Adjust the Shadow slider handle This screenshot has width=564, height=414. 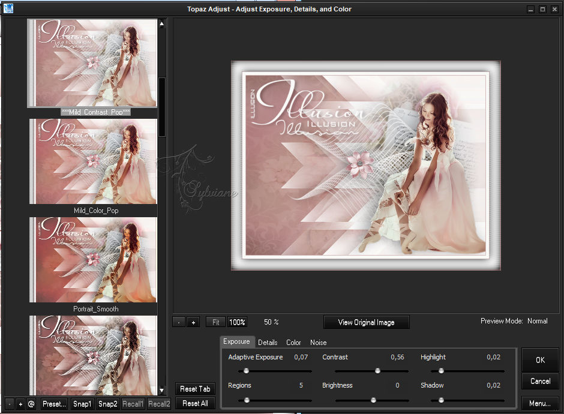point(441,400)
